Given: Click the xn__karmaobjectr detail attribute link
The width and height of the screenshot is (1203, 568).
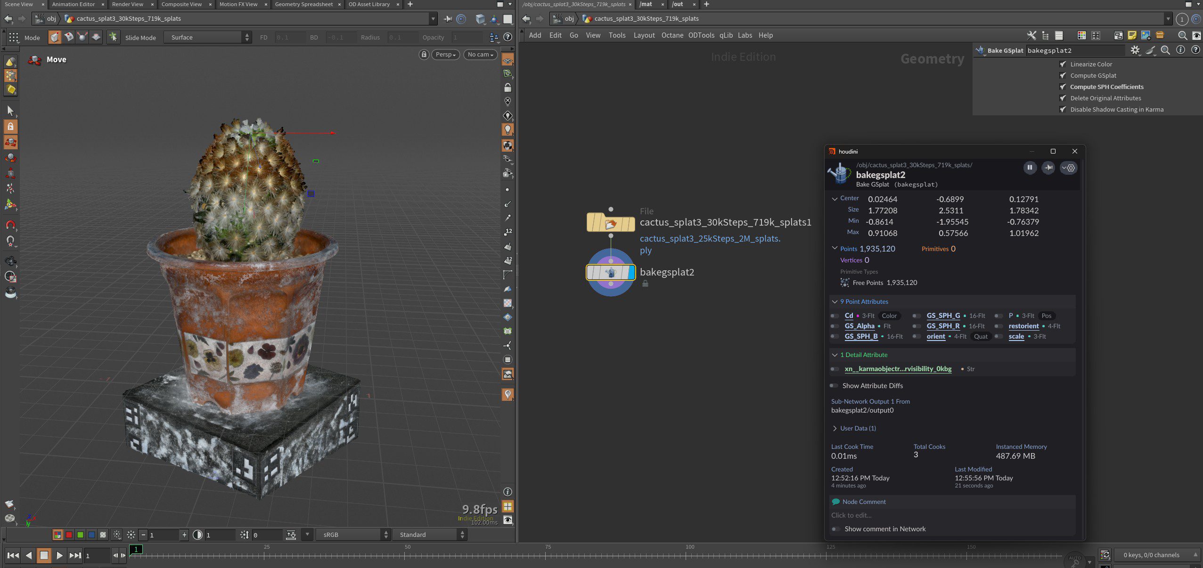Looking at the screenshot, I should click(898, 369).
